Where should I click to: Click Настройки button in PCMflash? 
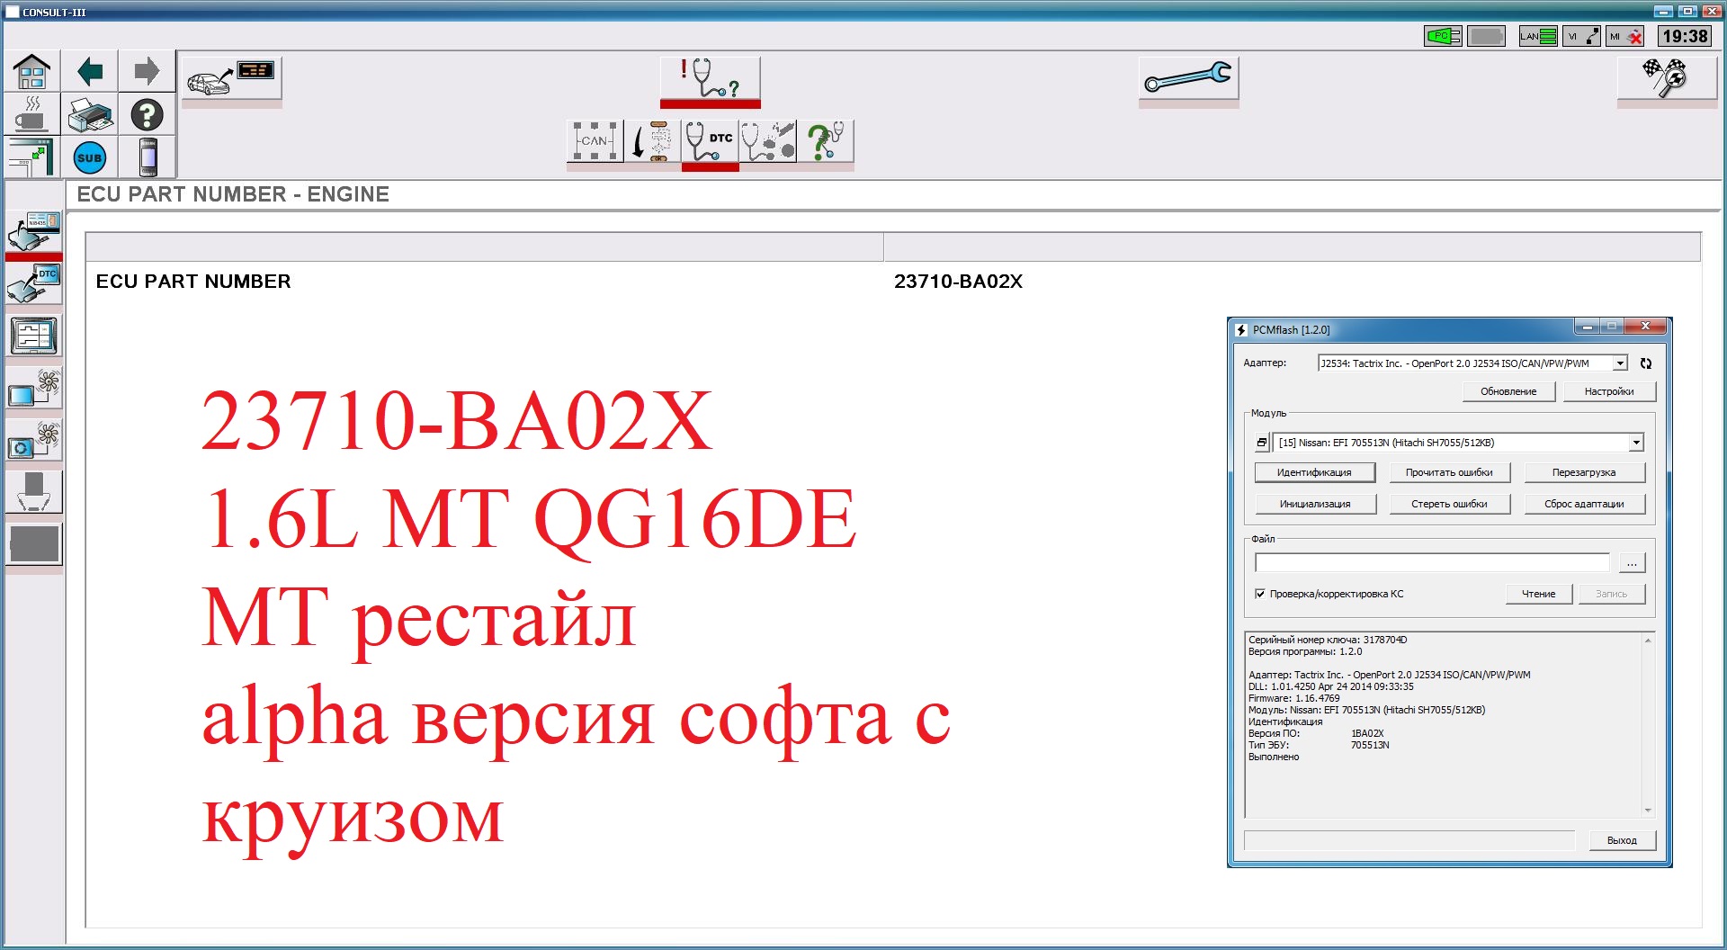click(x=1609, y=391)
